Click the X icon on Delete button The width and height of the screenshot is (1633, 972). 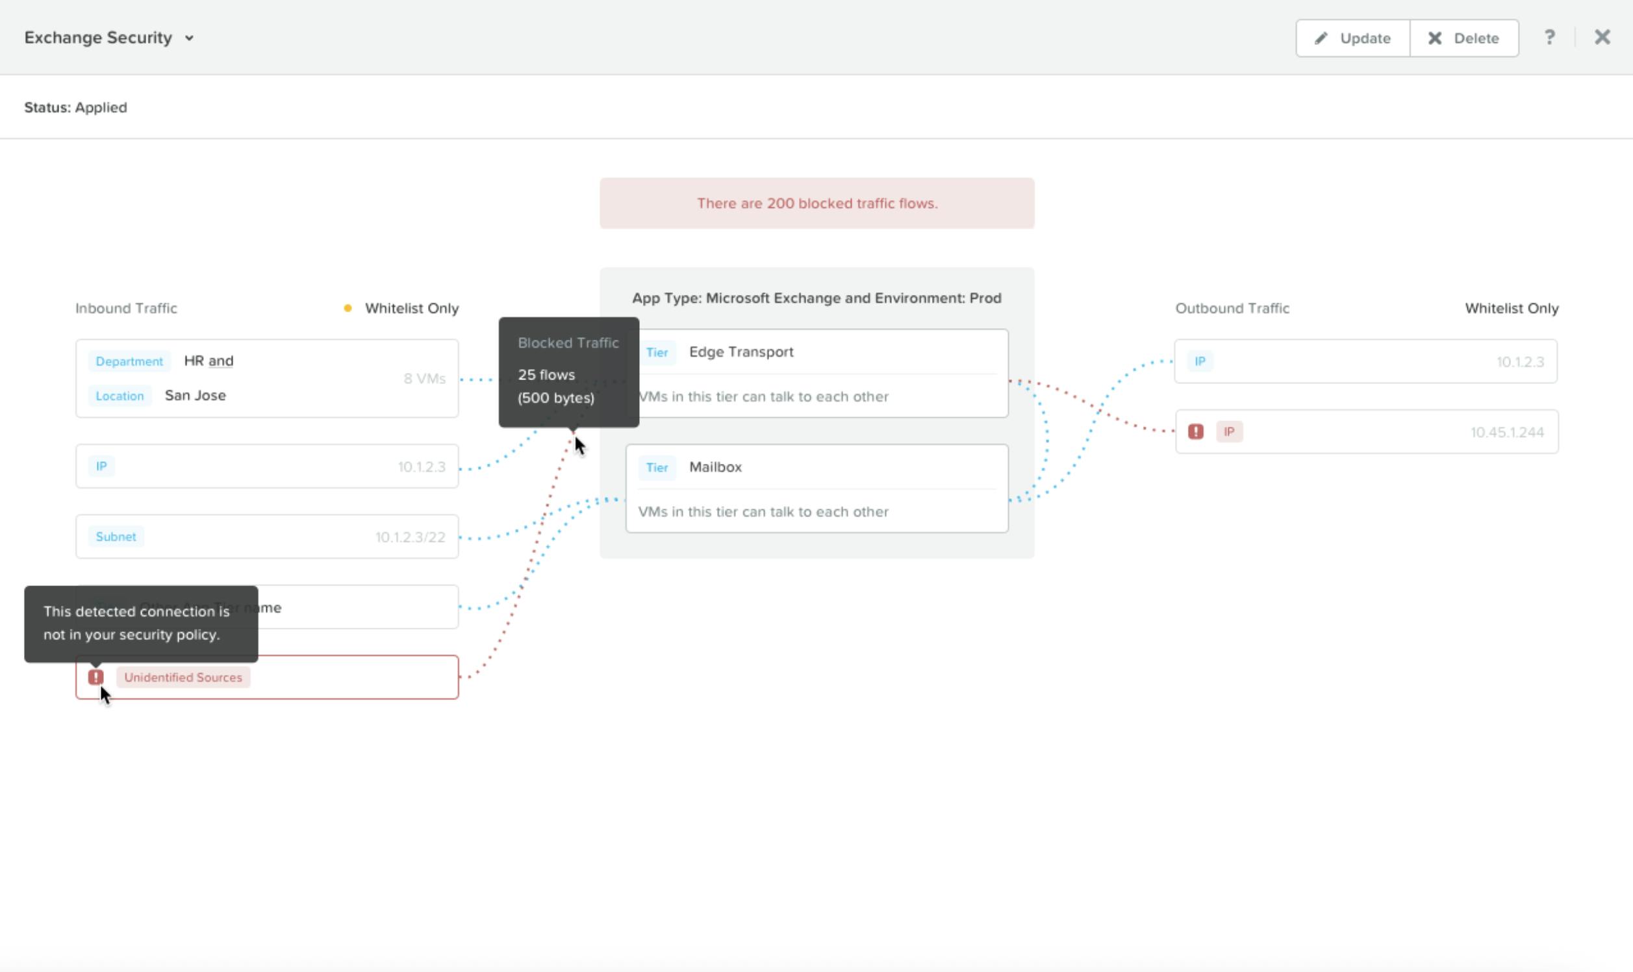[x=1435, y=38]
